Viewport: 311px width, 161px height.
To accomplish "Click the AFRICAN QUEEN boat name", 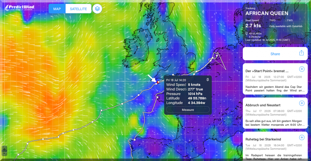I will pyautogui.click(x=267, y=13).
